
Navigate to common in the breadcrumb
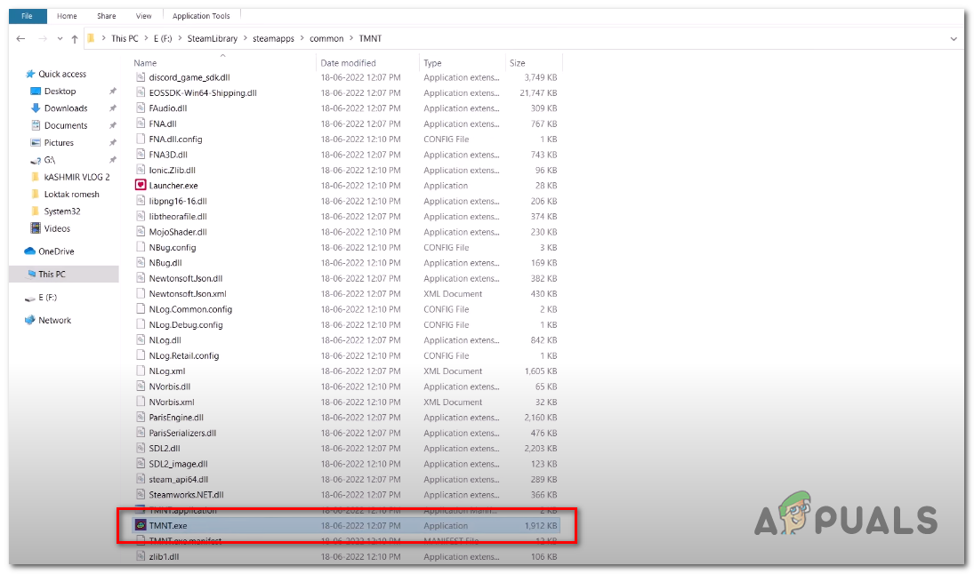click(x=326, y=38)
